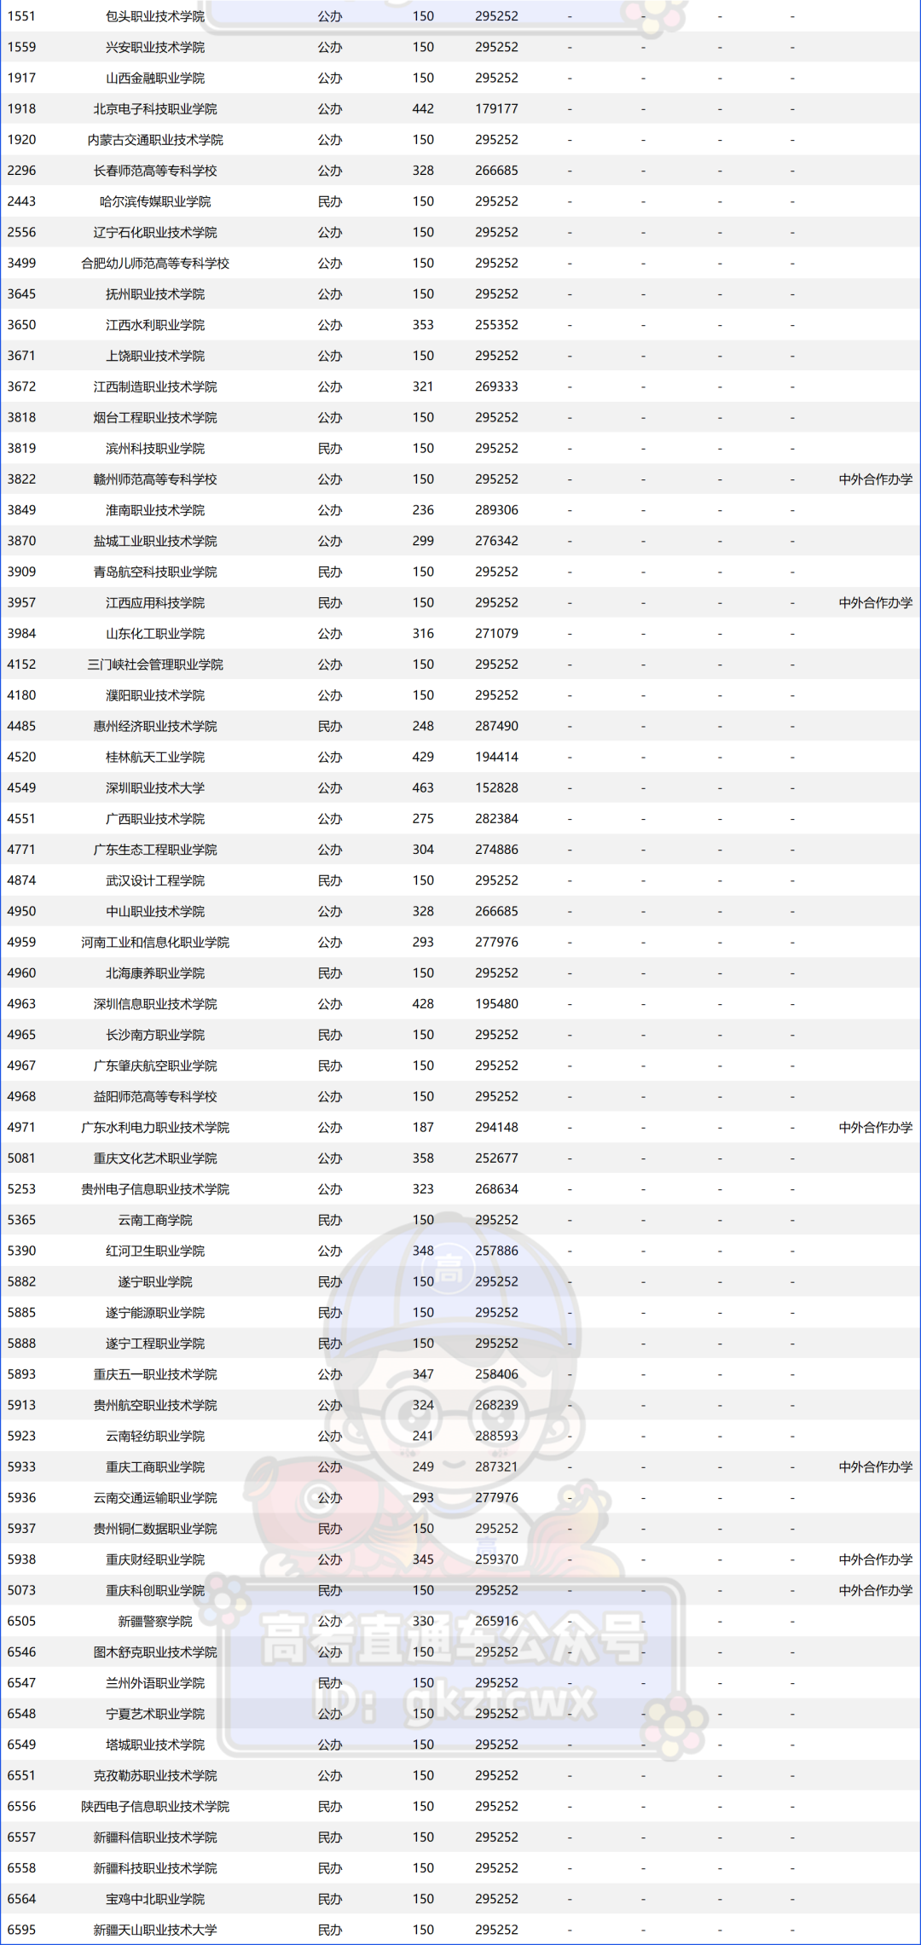Click school name 内蒙古交通职业技术学院
This screenshot has width=921, height=1945.
pyautogui.click(x=155, y=140)
